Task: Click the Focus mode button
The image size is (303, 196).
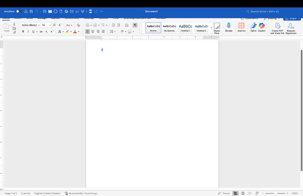Action: pos(224,193)
